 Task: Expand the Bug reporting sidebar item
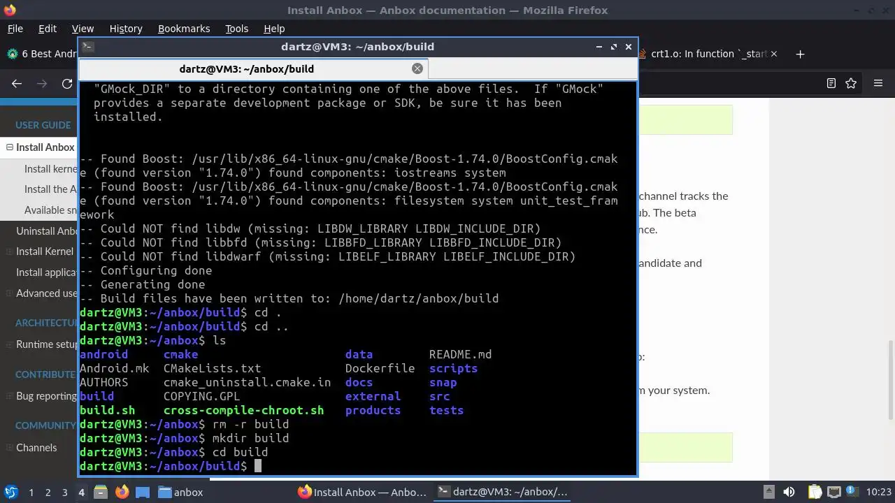[10, 396]
